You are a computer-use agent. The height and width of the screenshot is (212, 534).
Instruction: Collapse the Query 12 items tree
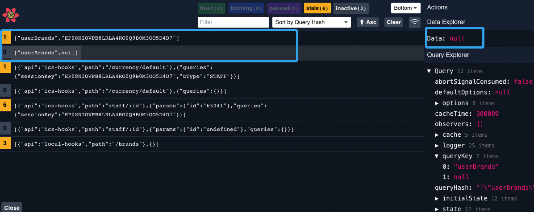coord(429,71)
